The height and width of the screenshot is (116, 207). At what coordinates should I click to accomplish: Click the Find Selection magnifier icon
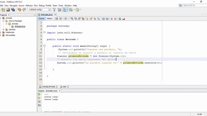[72, 19]
